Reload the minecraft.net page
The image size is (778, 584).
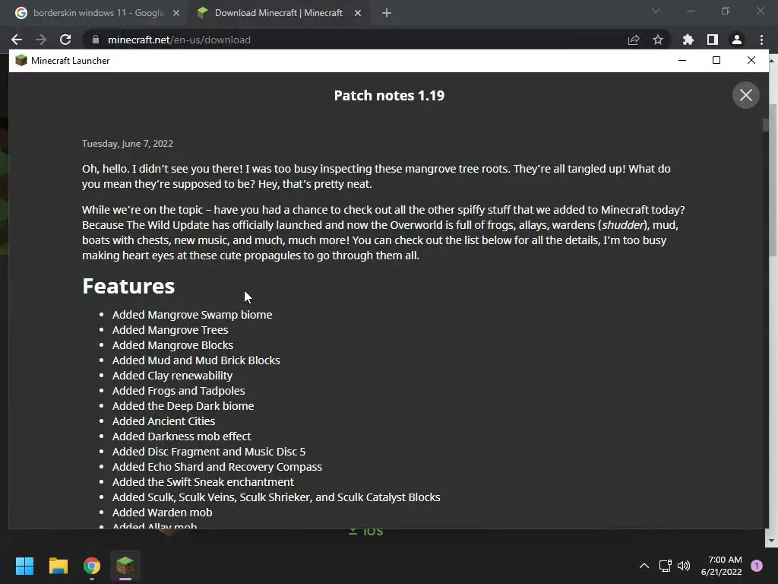pyautogui.click(x=65, y=40)
